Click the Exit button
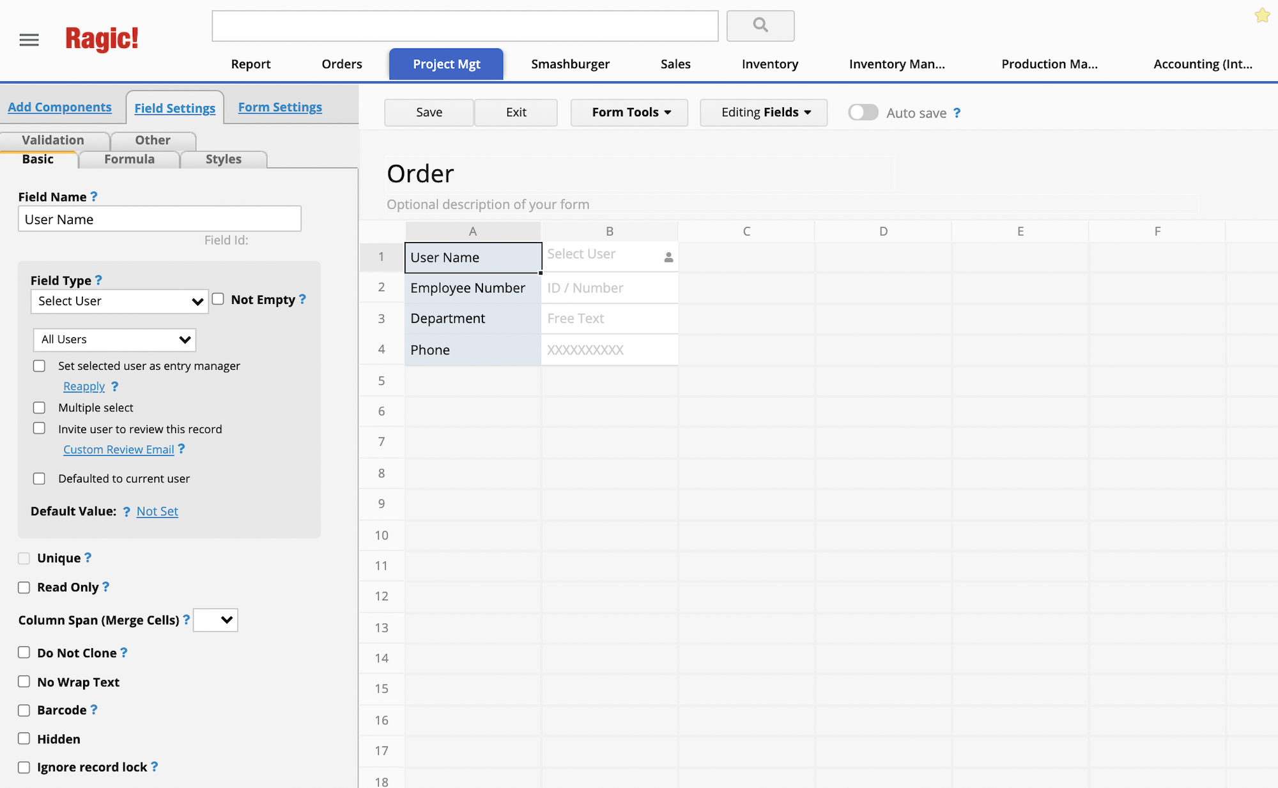Image resolution: width=1278 pixels, height=788 pixels. pos(516,112)
